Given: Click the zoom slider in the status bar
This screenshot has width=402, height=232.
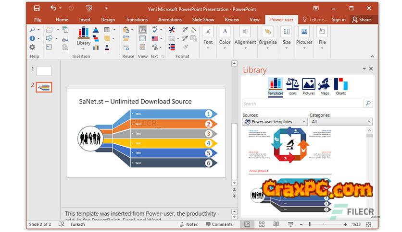Looking at the screenshot, I should click(310, 224).
